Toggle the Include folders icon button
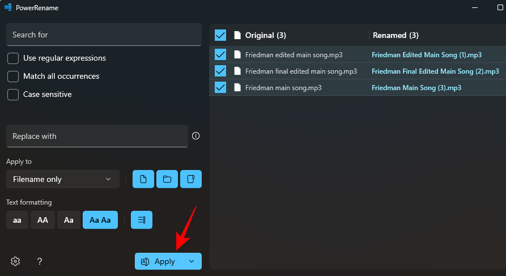 pyautogui.click(x=167, y=179)
